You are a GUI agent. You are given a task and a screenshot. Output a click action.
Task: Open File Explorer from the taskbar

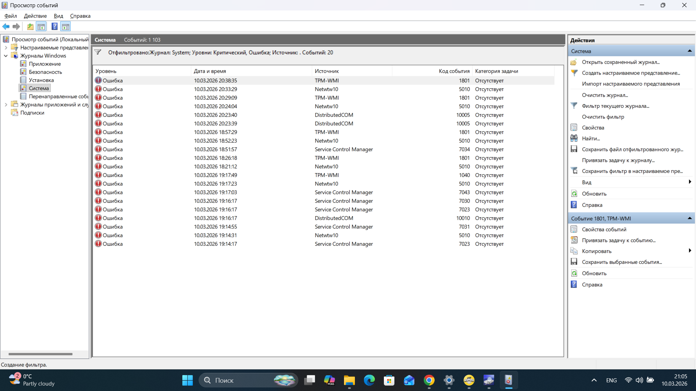point(349,380)
